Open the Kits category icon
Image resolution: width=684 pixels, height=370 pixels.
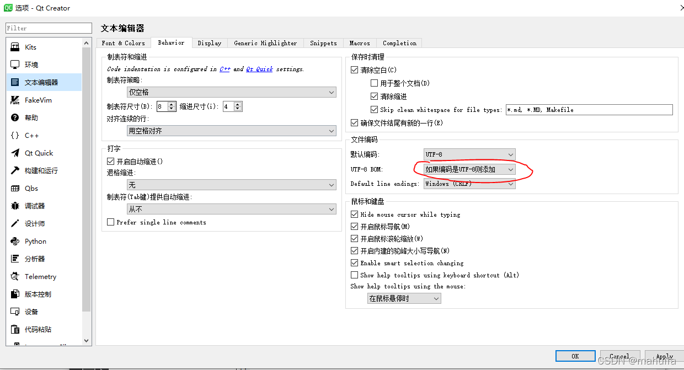click(15, 47)
